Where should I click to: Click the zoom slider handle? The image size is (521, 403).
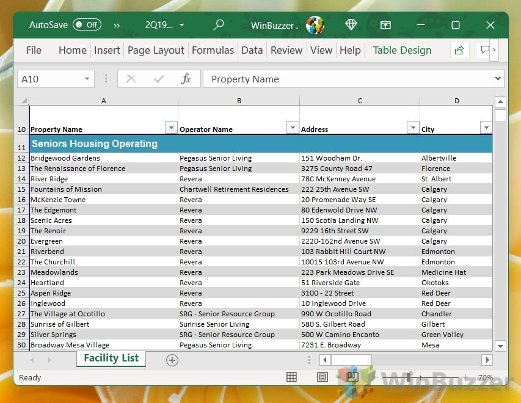(409, 377)
